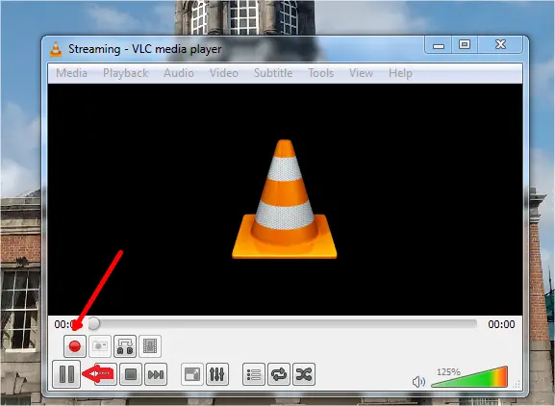Viewport: 555px width, 406px height.
Task: Click the frame-by-frame button
Action: coord(150,346)
